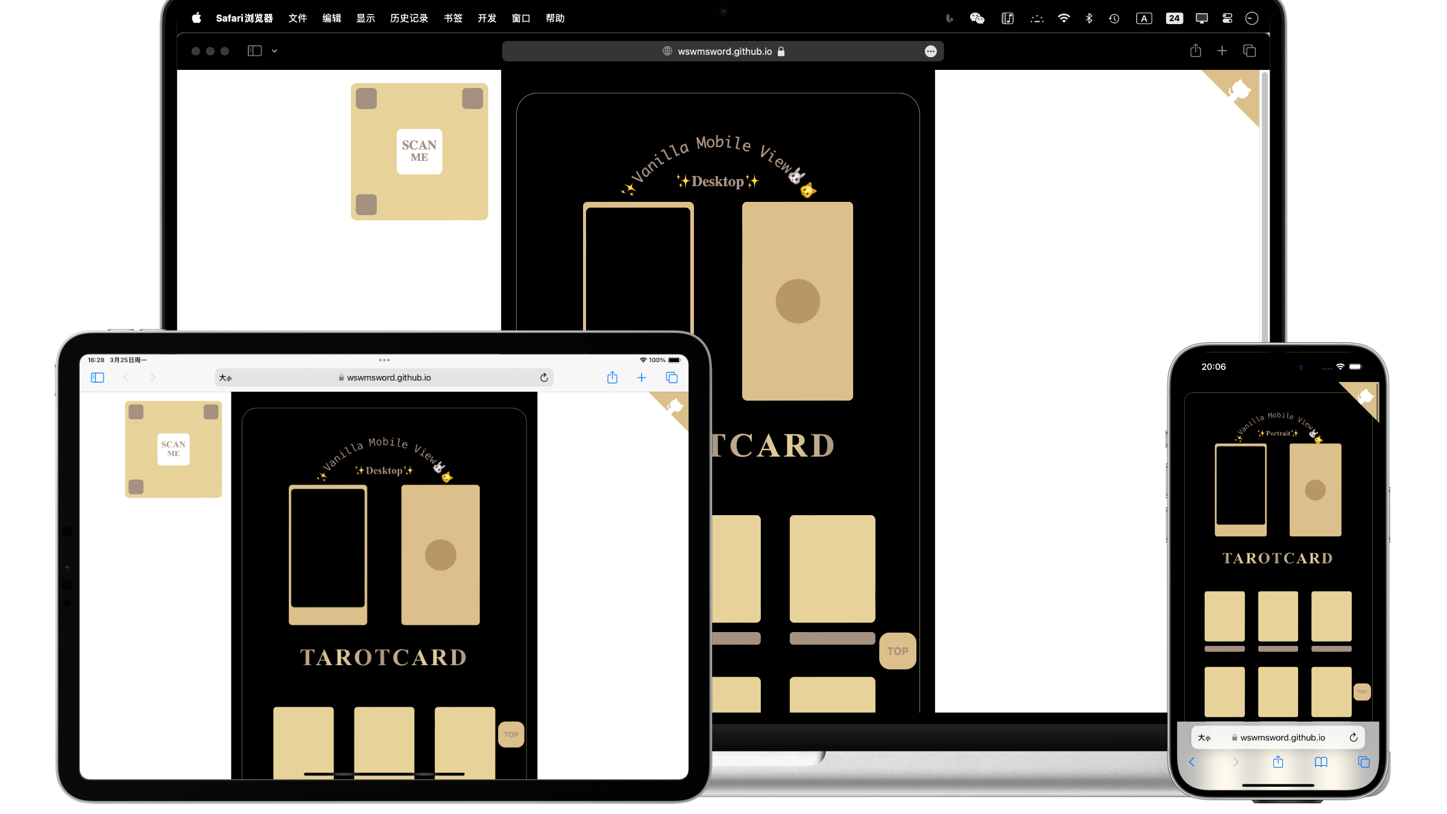Viewport: 1447px width, 814px height.
Task: Click the TAROTCARD heading on iPhone
Action: click(1278, 559)
